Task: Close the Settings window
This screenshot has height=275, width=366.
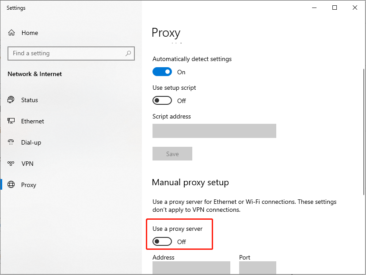Action: click(x=355, y=8)
